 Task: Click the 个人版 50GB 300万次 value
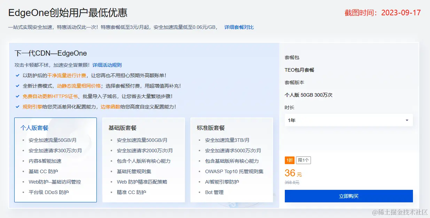click(x=308, y=95)
